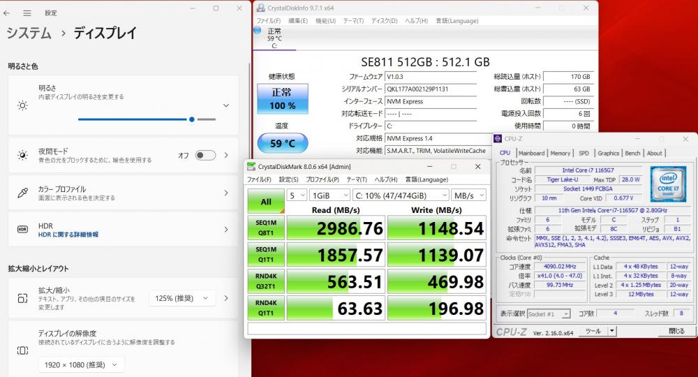Click the システム breadcrumb in Settings

[29, 33]
